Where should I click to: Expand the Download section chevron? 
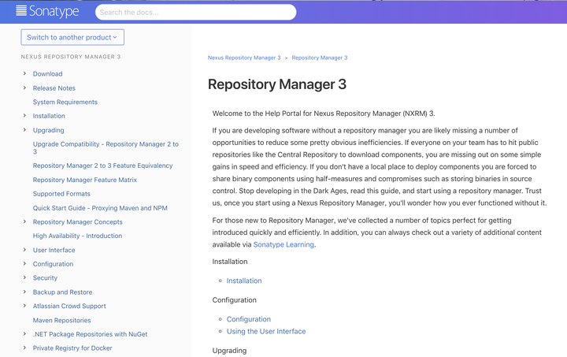coord(24,74)
